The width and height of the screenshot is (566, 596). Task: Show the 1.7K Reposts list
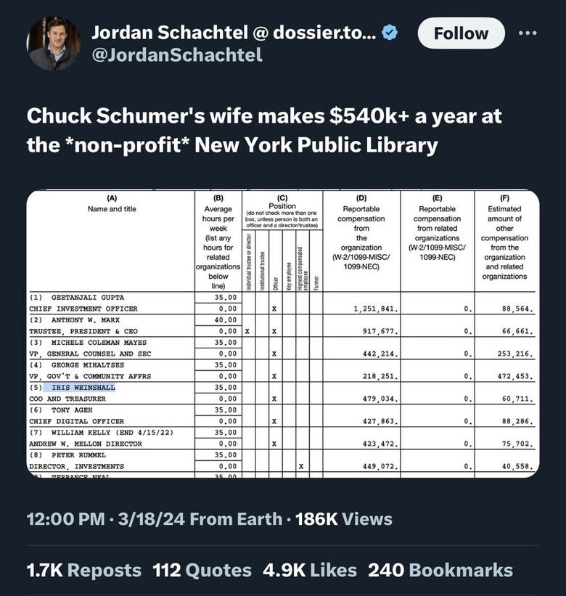click(x=84, y=571)
